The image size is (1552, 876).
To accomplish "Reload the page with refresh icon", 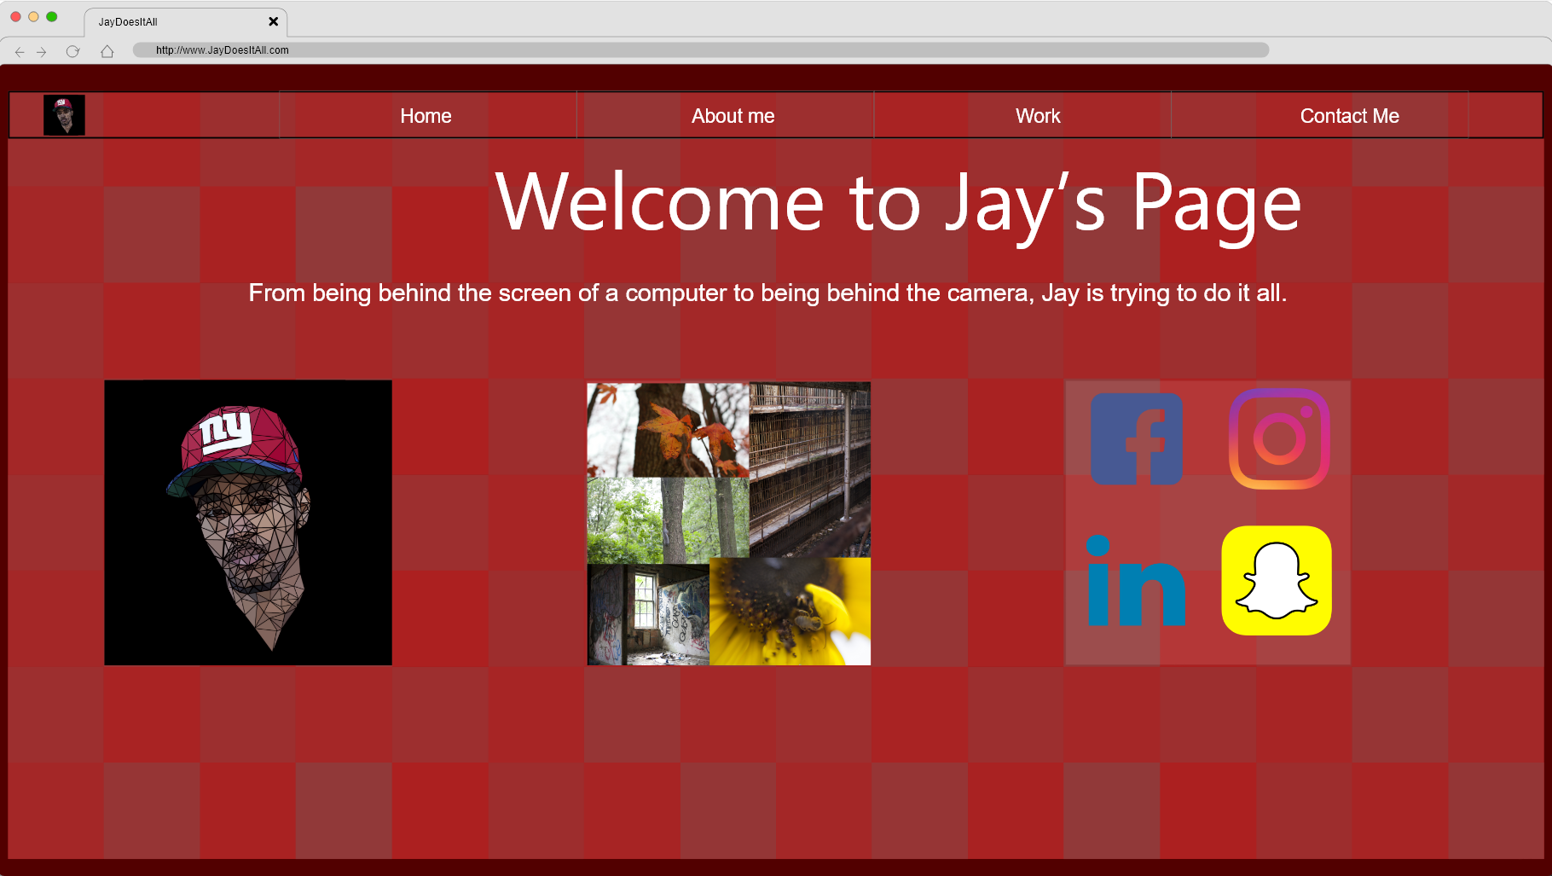I will (72, 51).
